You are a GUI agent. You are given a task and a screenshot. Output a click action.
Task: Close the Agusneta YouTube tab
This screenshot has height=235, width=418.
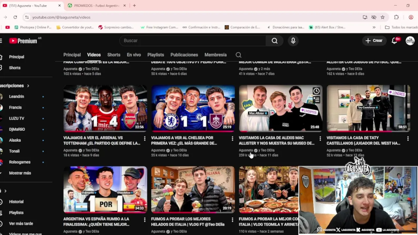click(59, 6)
